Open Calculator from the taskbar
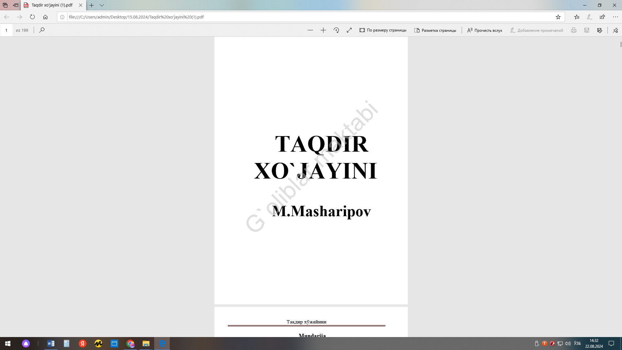This screenshot has width=622, height=350. [66, 344]
